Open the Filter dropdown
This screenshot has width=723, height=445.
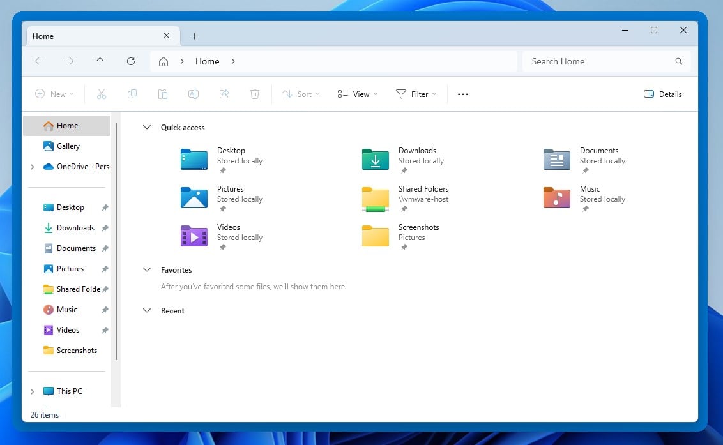(x=416, y=94)
